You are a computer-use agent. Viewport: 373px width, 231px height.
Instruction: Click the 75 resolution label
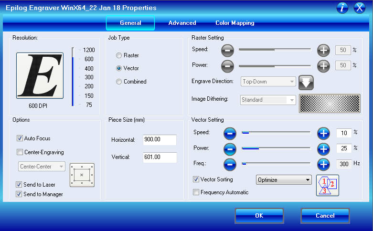click(x=89, y=105)
